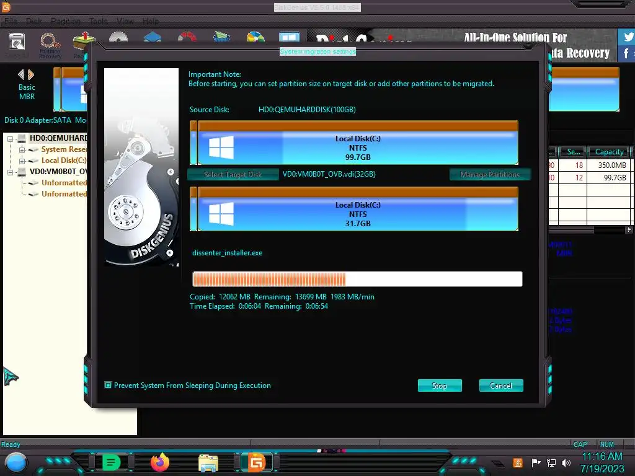
Task: Open the Tools menu
Action: pos(99,21)
